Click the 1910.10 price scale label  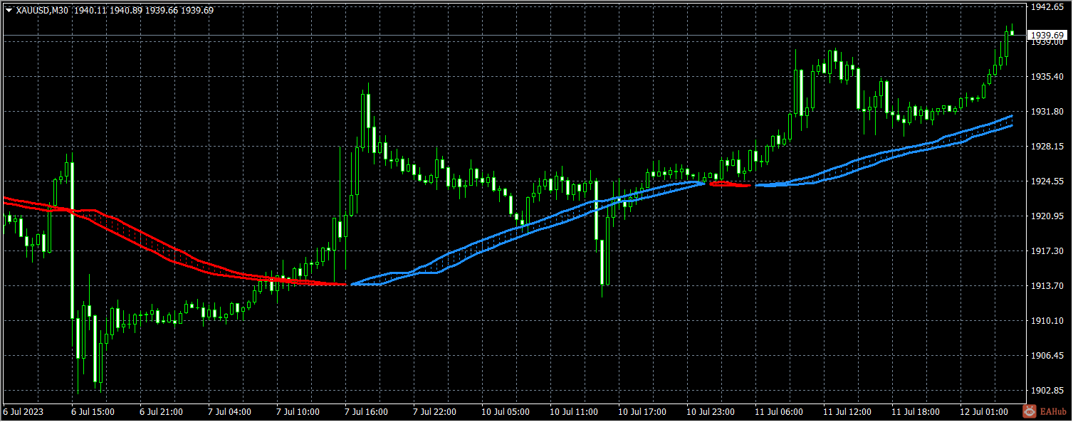pyautogui.click(x=1047, y=320)
